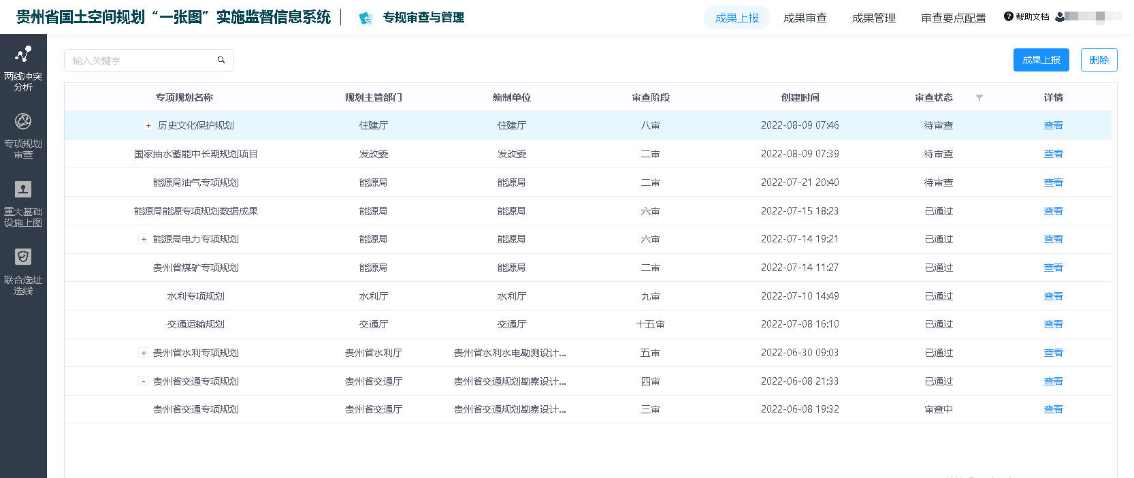
Task: Switch to the 成果审查 tab
Action: coord(805,18)
